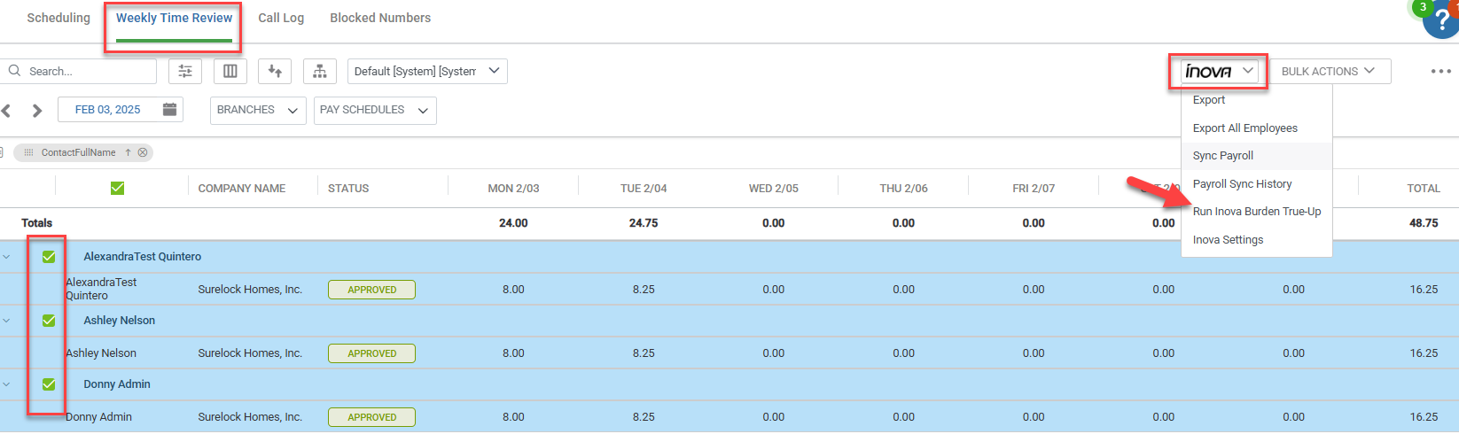The height and width of the screenshot is (434, 1459).
Task: Click into the Search field
Action: click(87, 71)
